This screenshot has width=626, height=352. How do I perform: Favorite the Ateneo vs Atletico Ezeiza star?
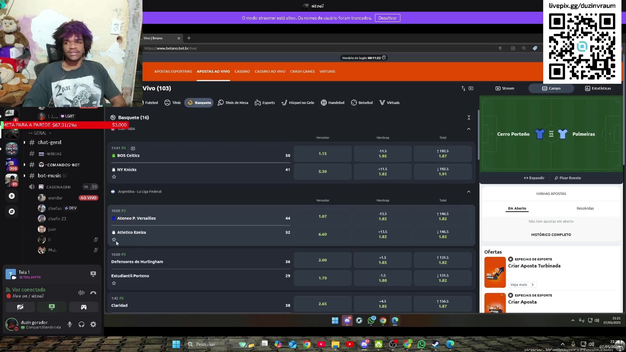(114, 240)
